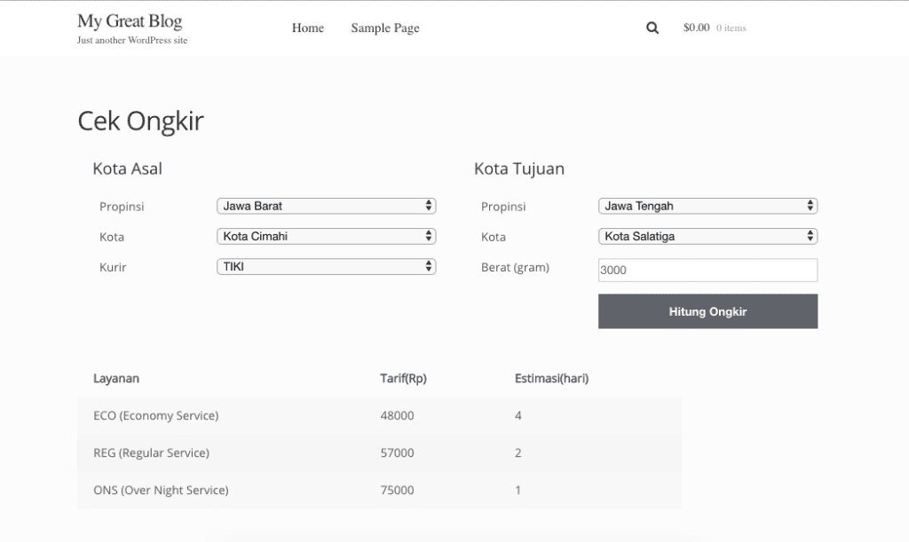
Task: Click the Kota Tujuan section heading
Action: (518, 169)
